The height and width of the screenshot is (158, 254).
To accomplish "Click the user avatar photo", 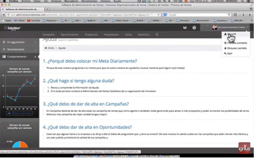I will [x=214, y=28].
